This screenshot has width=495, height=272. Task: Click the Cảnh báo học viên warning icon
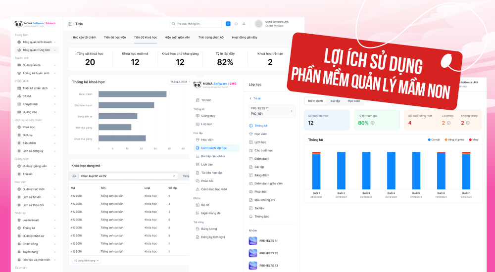[x=198, y=189]
